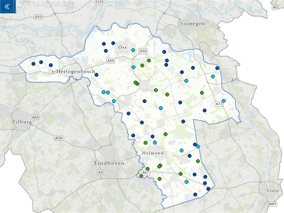The width and height of the screenshot is (284, 213).
Task: Click the A59 route shield label
Action: click(x=111, y=60)
